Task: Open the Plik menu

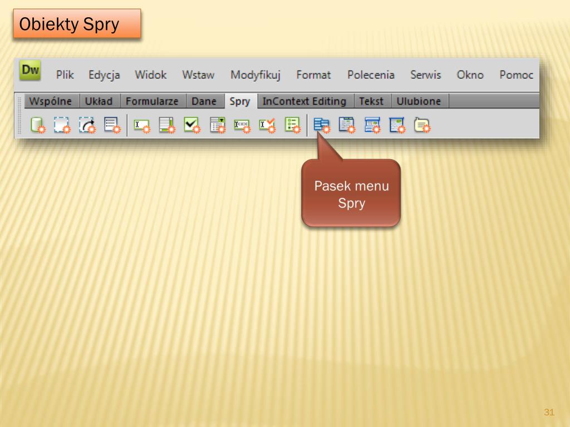Action: [x=65, y=75]
